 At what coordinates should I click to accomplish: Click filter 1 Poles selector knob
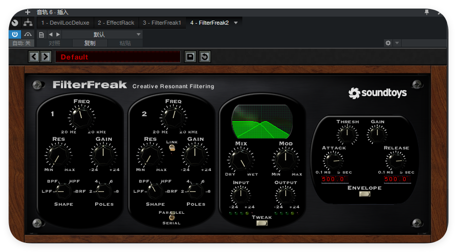pos(104,191)
